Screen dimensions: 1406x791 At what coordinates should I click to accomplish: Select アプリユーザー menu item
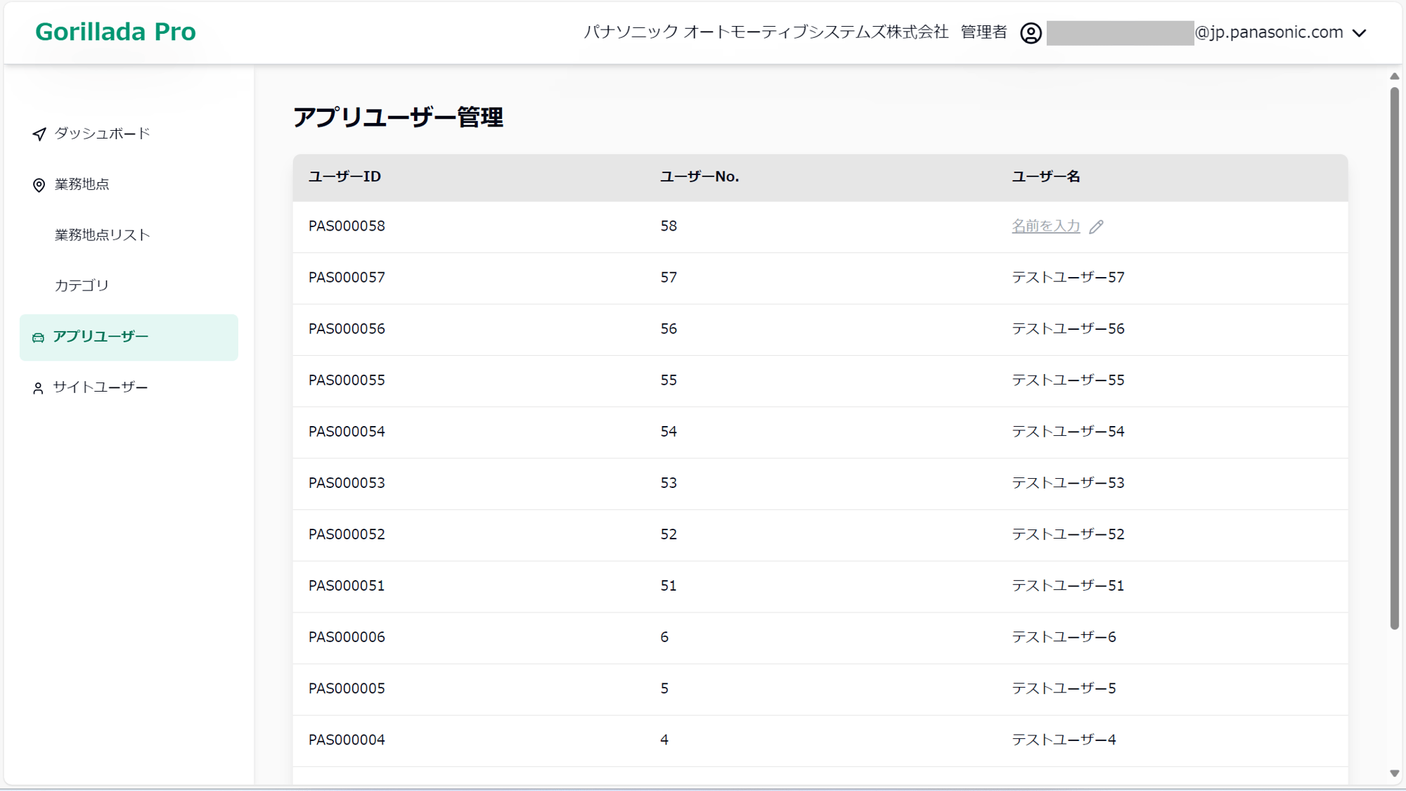pos(129,337)
